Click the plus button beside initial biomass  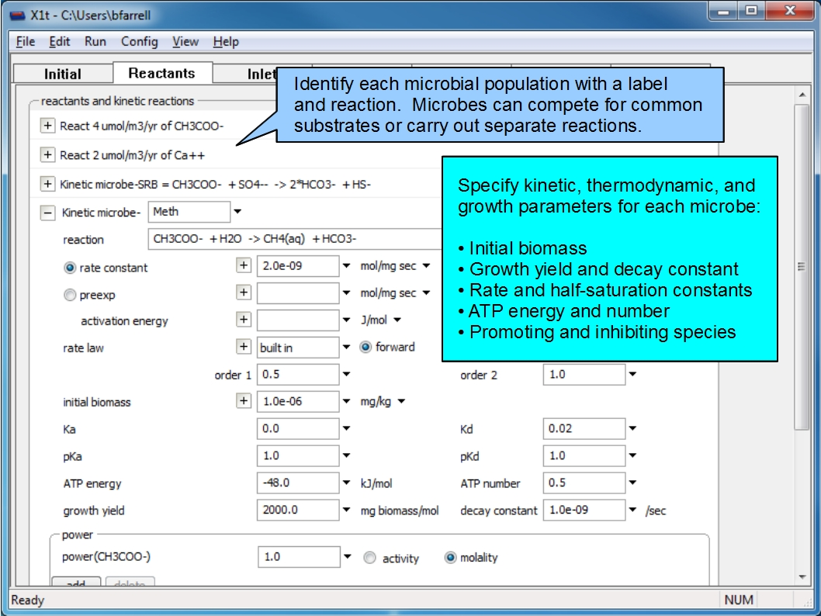(244, 401)
